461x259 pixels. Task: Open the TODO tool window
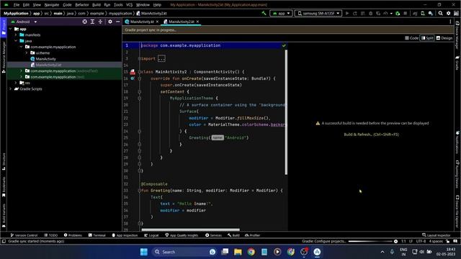click(x=51, y=235)
